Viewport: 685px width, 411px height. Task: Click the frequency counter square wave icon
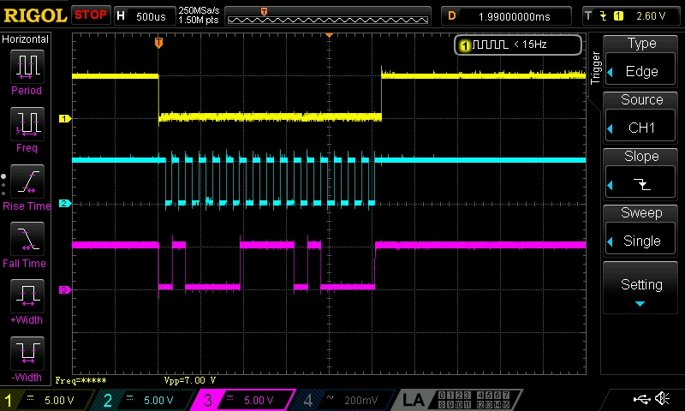491,45
